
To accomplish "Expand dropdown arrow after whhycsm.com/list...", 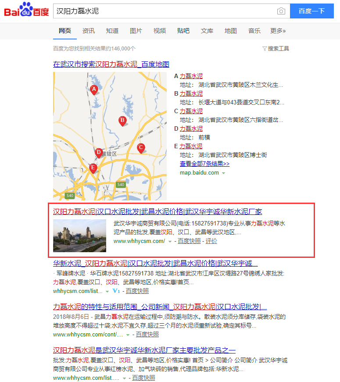I will pyautogui.click(x=107, y=291).
